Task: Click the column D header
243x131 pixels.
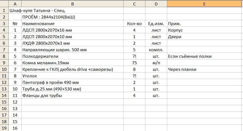Action: click(x=156, y=4)
